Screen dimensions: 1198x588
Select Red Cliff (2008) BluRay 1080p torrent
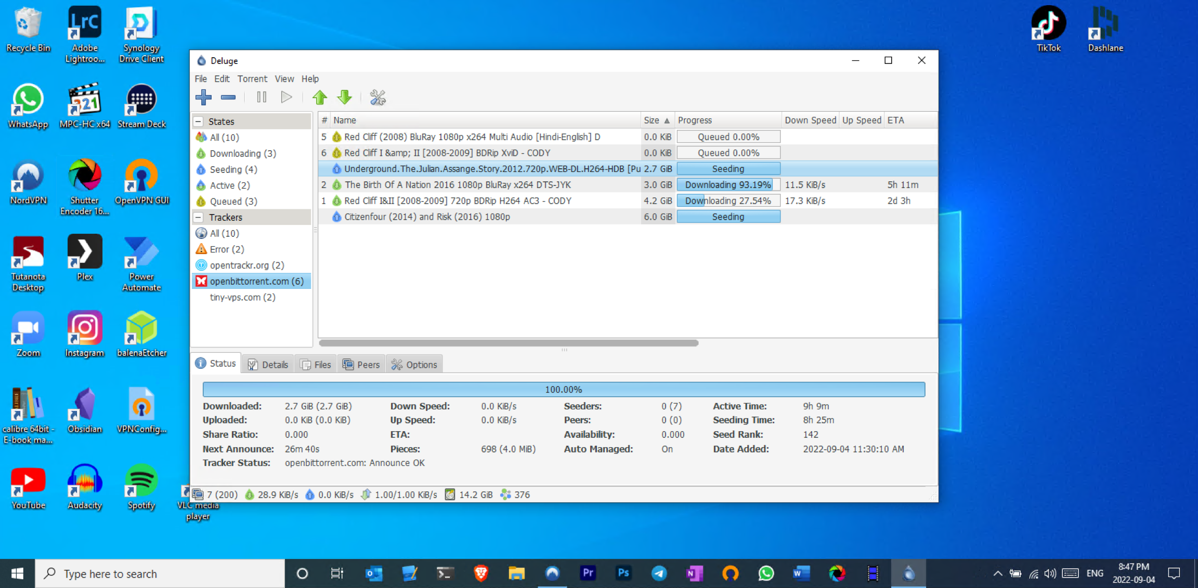628,137
